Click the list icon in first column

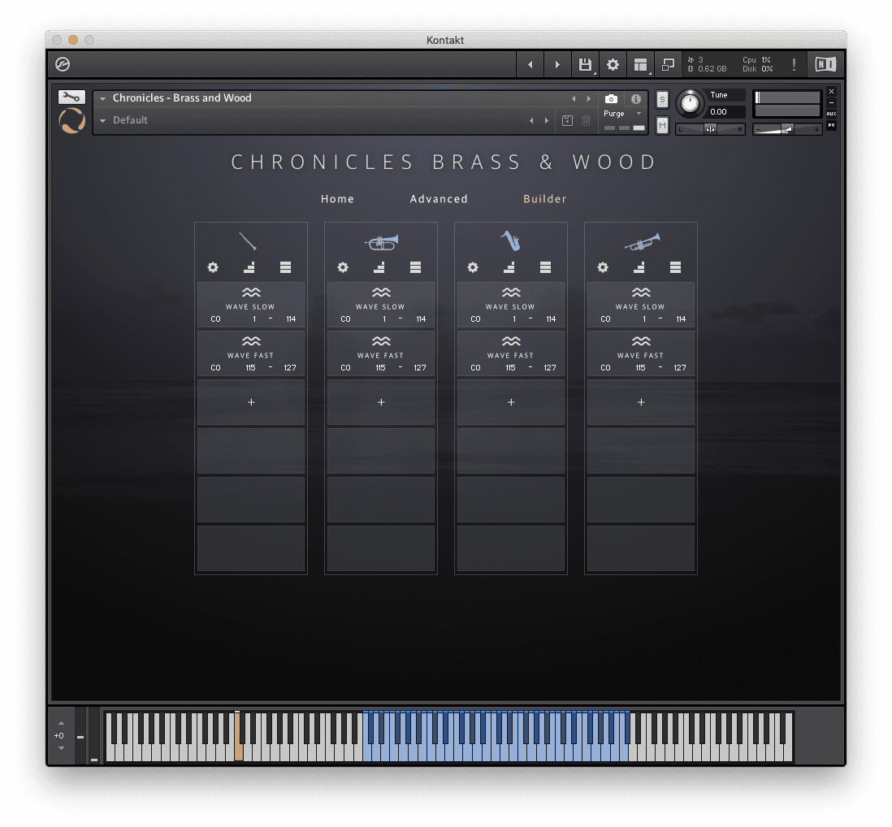click(286, 267)
